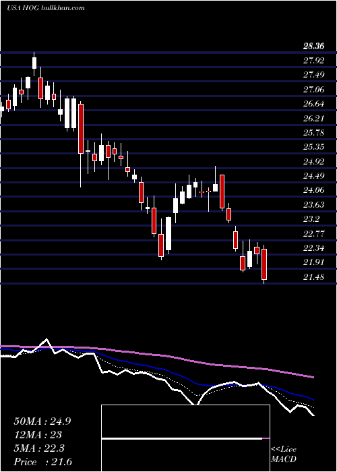This screenshot has width=337, height=472.
Task: Select the 5MA : 22.3 readout
Action: 40,448
